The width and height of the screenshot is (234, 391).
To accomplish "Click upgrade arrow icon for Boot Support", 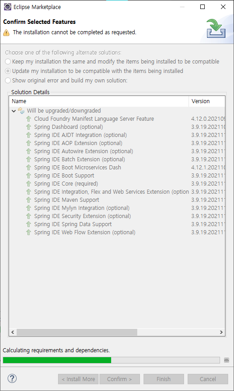I will [x=29, y=176].
